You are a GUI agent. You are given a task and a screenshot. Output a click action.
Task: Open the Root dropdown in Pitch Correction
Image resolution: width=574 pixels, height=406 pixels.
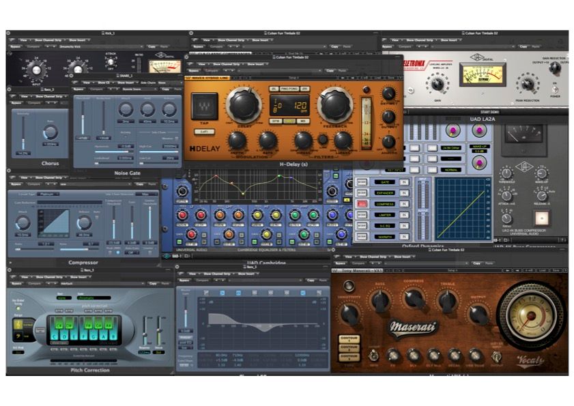pyautogui.click(x=64, y=298)
